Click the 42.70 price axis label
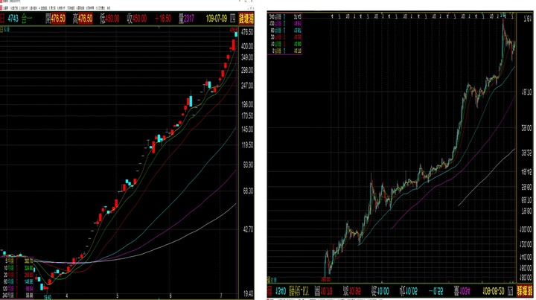 pos(248,229)
